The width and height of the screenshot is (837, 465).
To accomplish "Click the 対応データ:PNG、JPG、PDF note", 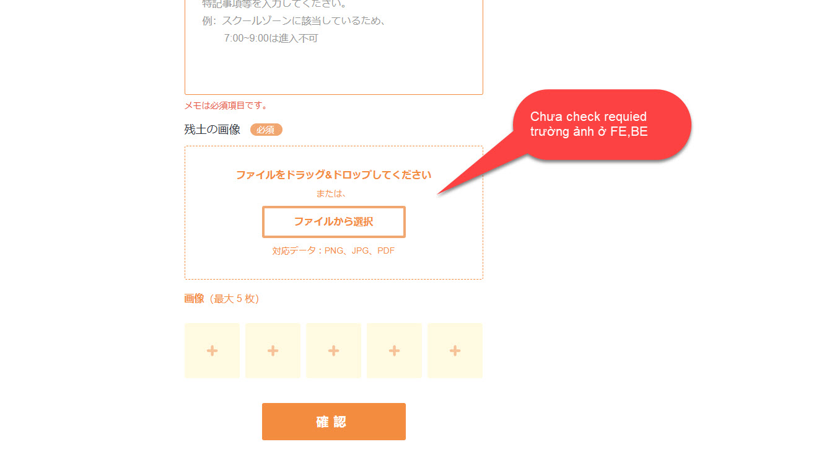I will click(333, 251).
